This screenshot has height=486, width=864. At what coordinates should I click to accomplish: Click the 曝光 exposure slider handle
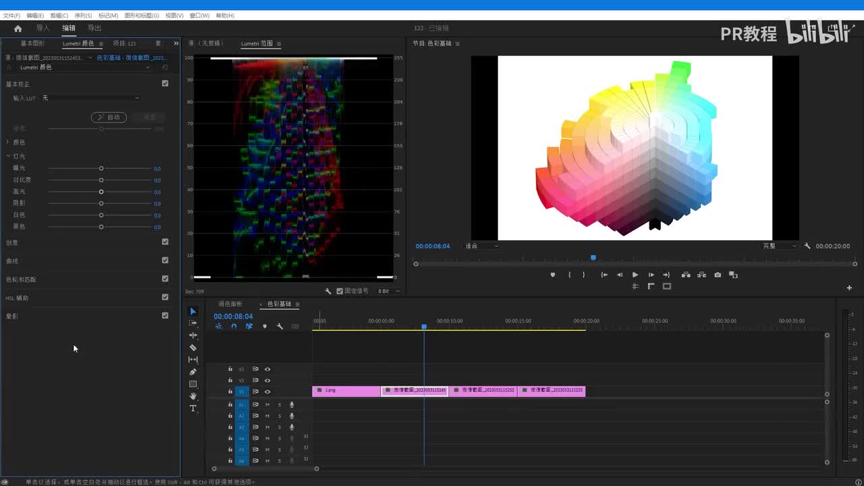click(101, 168)
